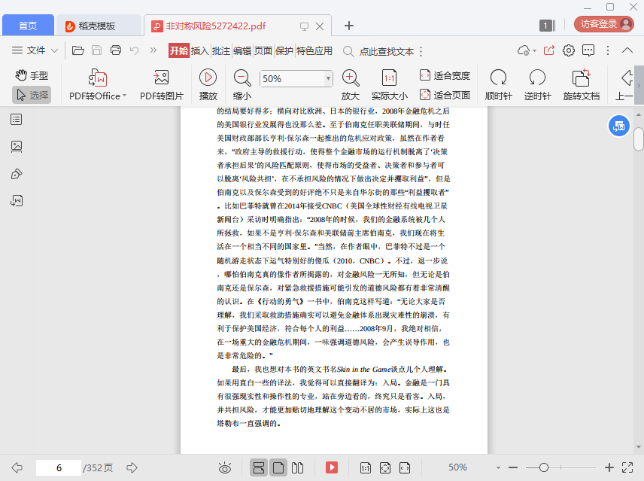This screenshot has height=481, width=644.
Task: Click the PDF转Office conversion icon
Action: 98,78
